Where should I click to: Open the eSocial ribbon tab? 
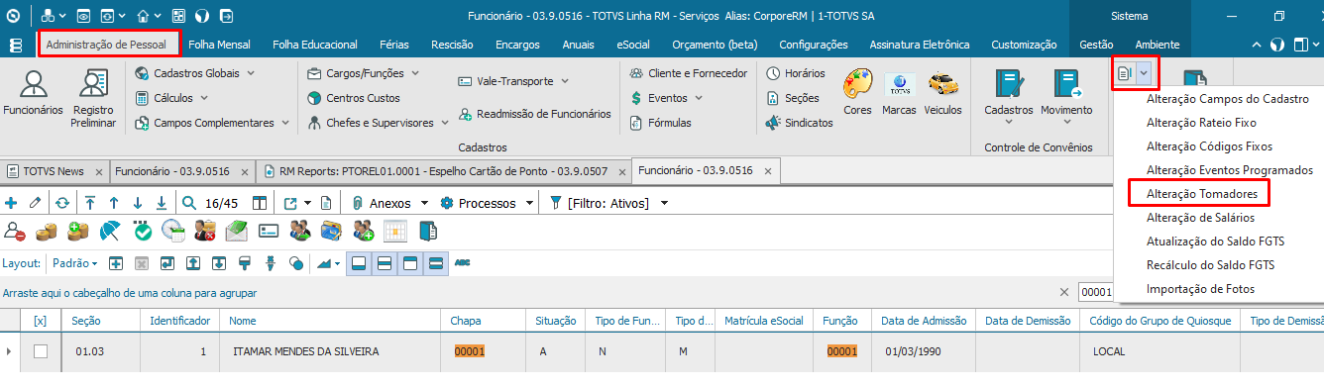point(633,45)
